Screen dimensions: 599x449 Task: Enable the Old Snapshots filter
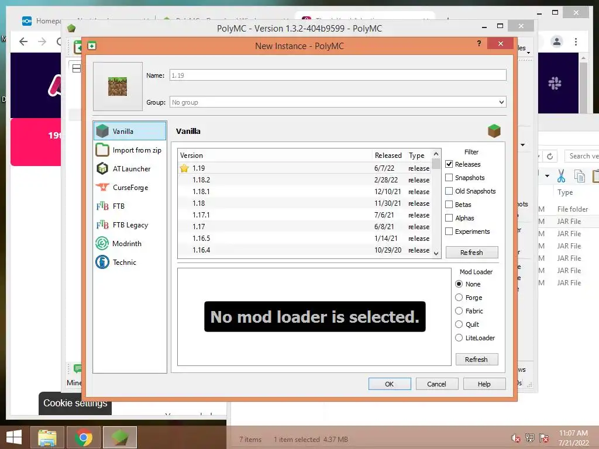tap(449, 191)
